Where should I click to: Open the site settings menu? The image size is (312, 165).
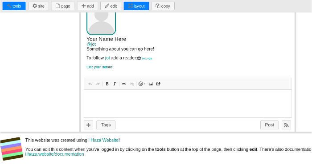[x=38, y=6]
